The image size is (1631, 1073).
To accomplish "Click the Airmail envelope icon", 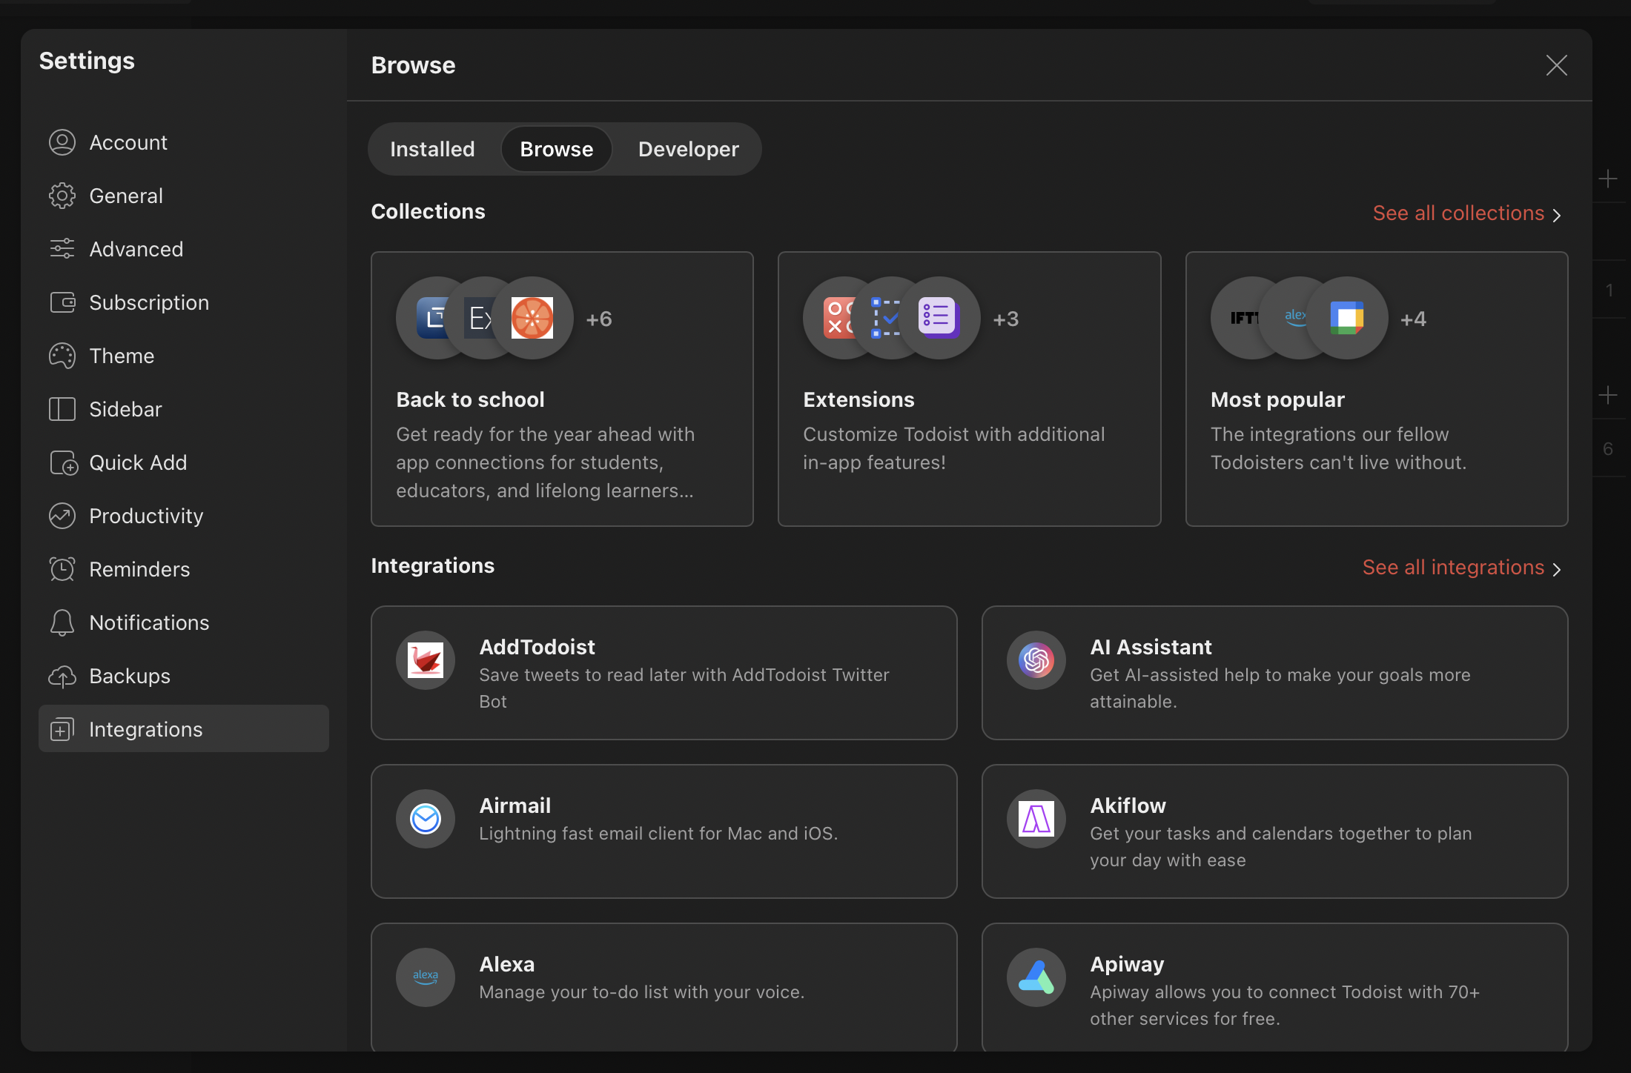I will (426, 818).
